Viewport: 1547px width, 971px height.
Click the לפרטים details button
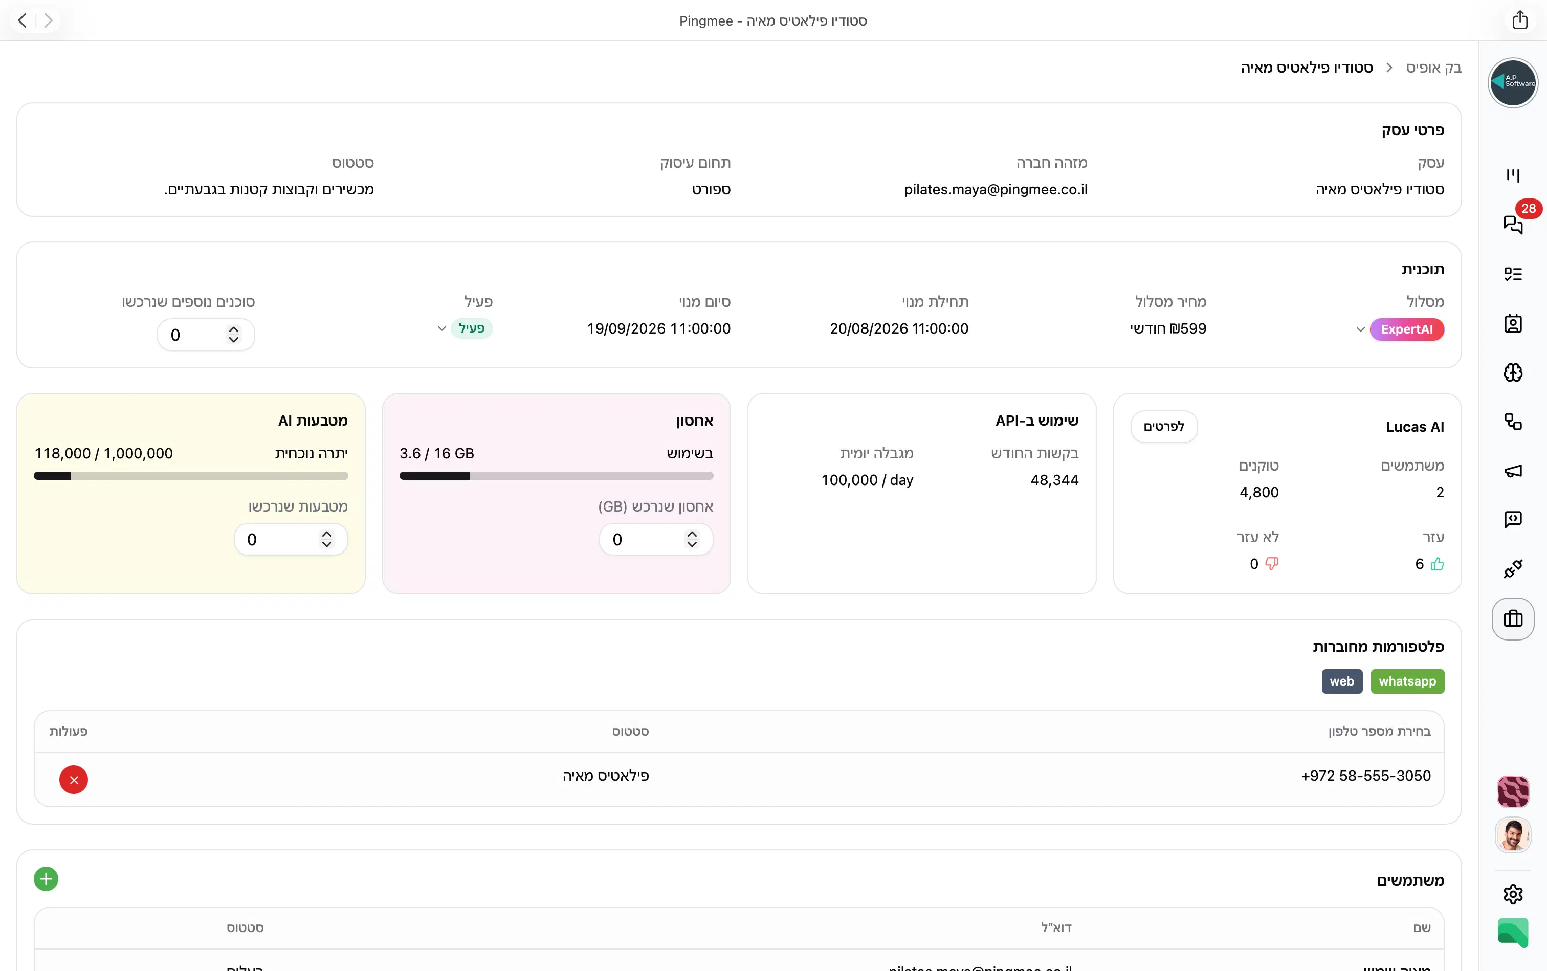pyautogui.click(x=1164, y=427)
